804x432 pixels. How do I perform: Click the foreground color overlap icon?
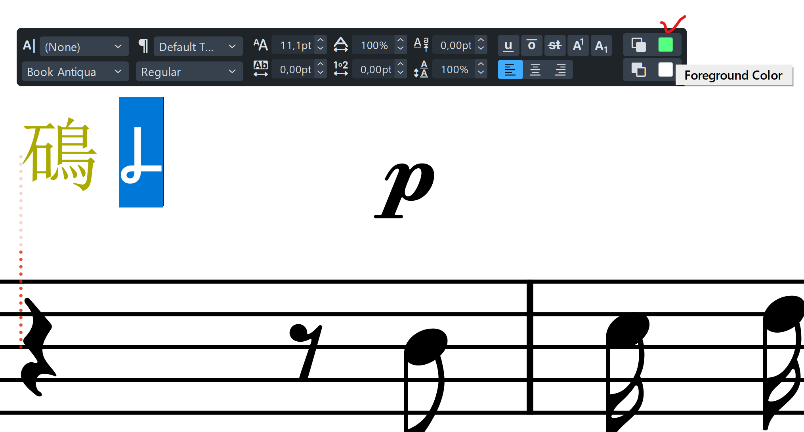coord(638,45)
